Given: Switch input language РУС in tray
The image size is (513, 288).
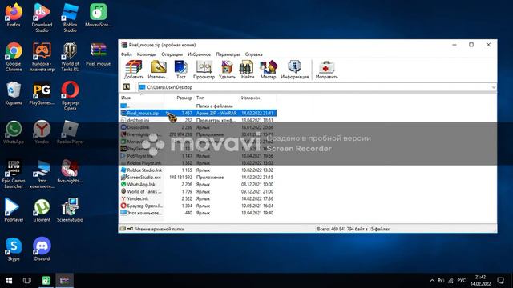Looking at the screenshot, I should [x=462, y=281].
